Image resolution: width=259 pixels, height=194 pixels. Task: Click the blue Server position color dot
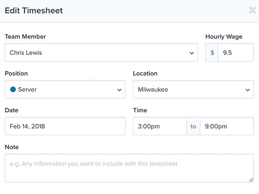[13, 89]
